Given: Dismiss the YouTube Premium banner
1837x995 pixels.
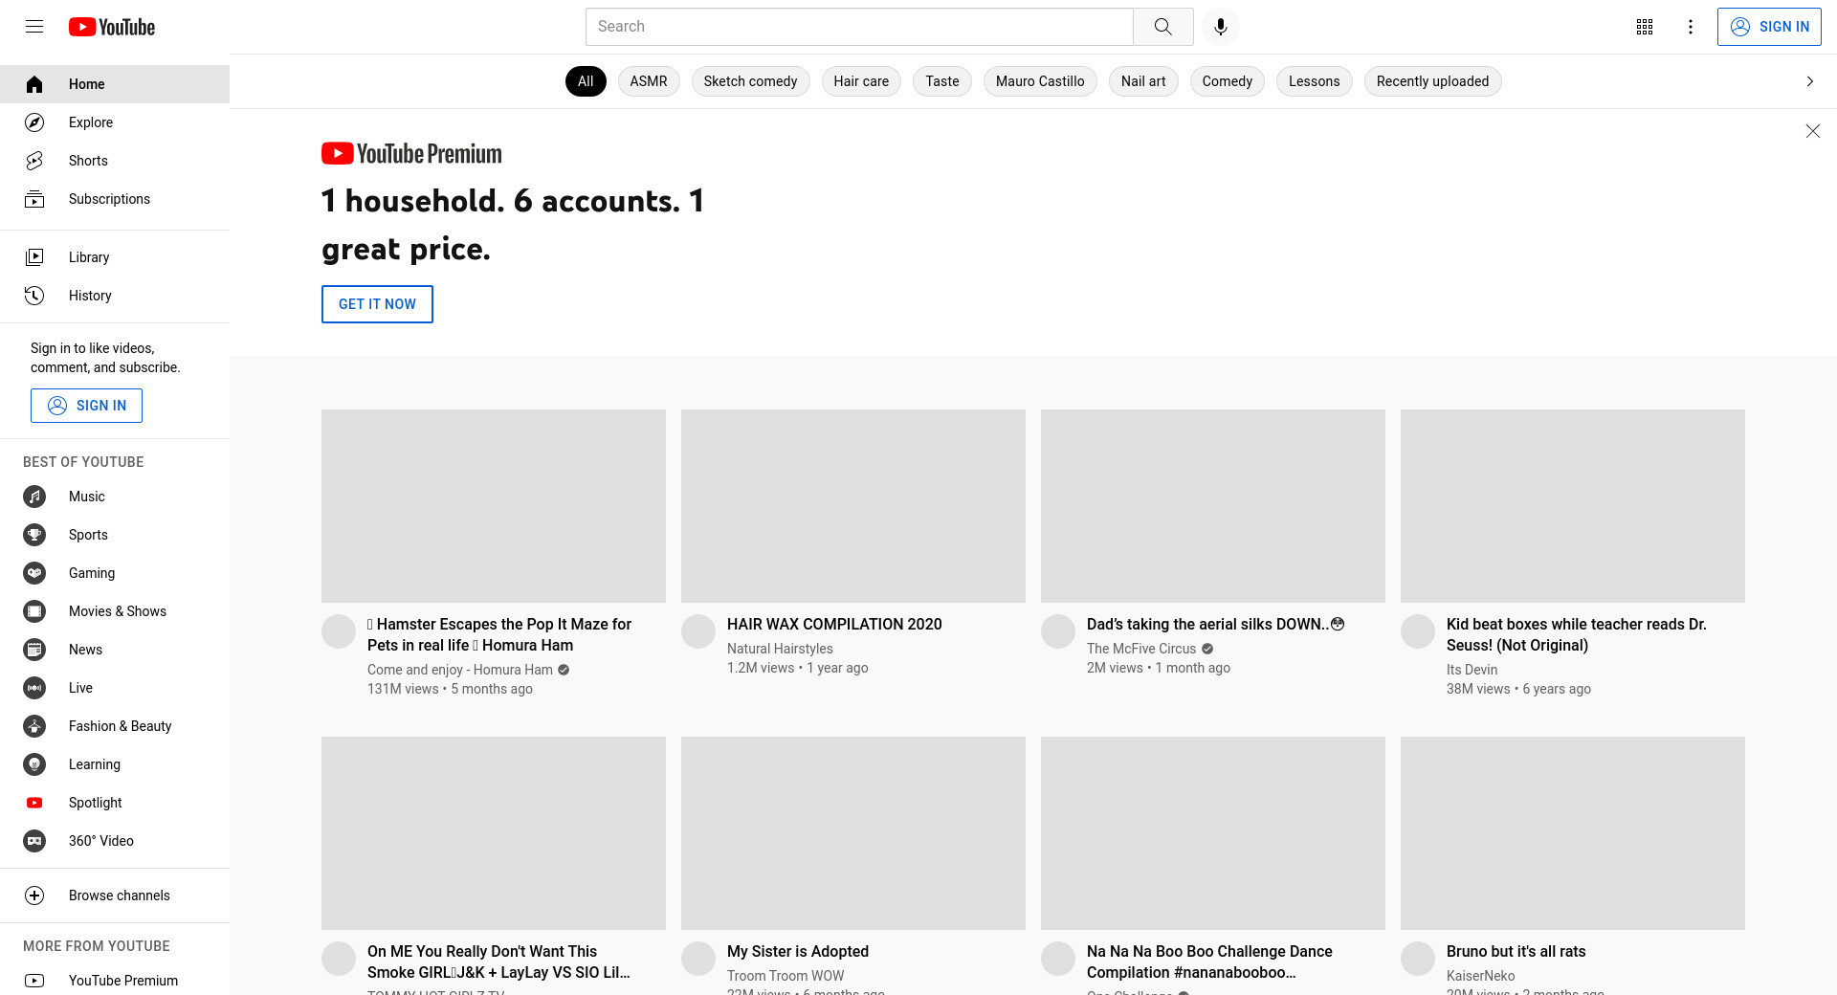Looking at the screenshot, I should click(1812, 131).
